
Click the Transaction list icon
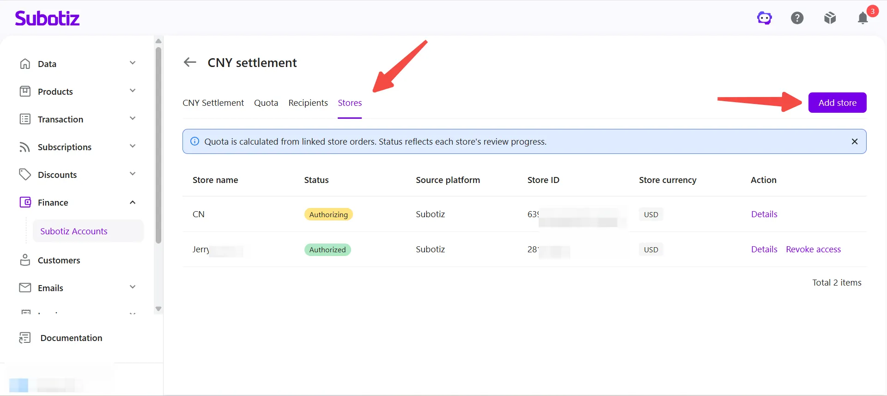(25, 119)
